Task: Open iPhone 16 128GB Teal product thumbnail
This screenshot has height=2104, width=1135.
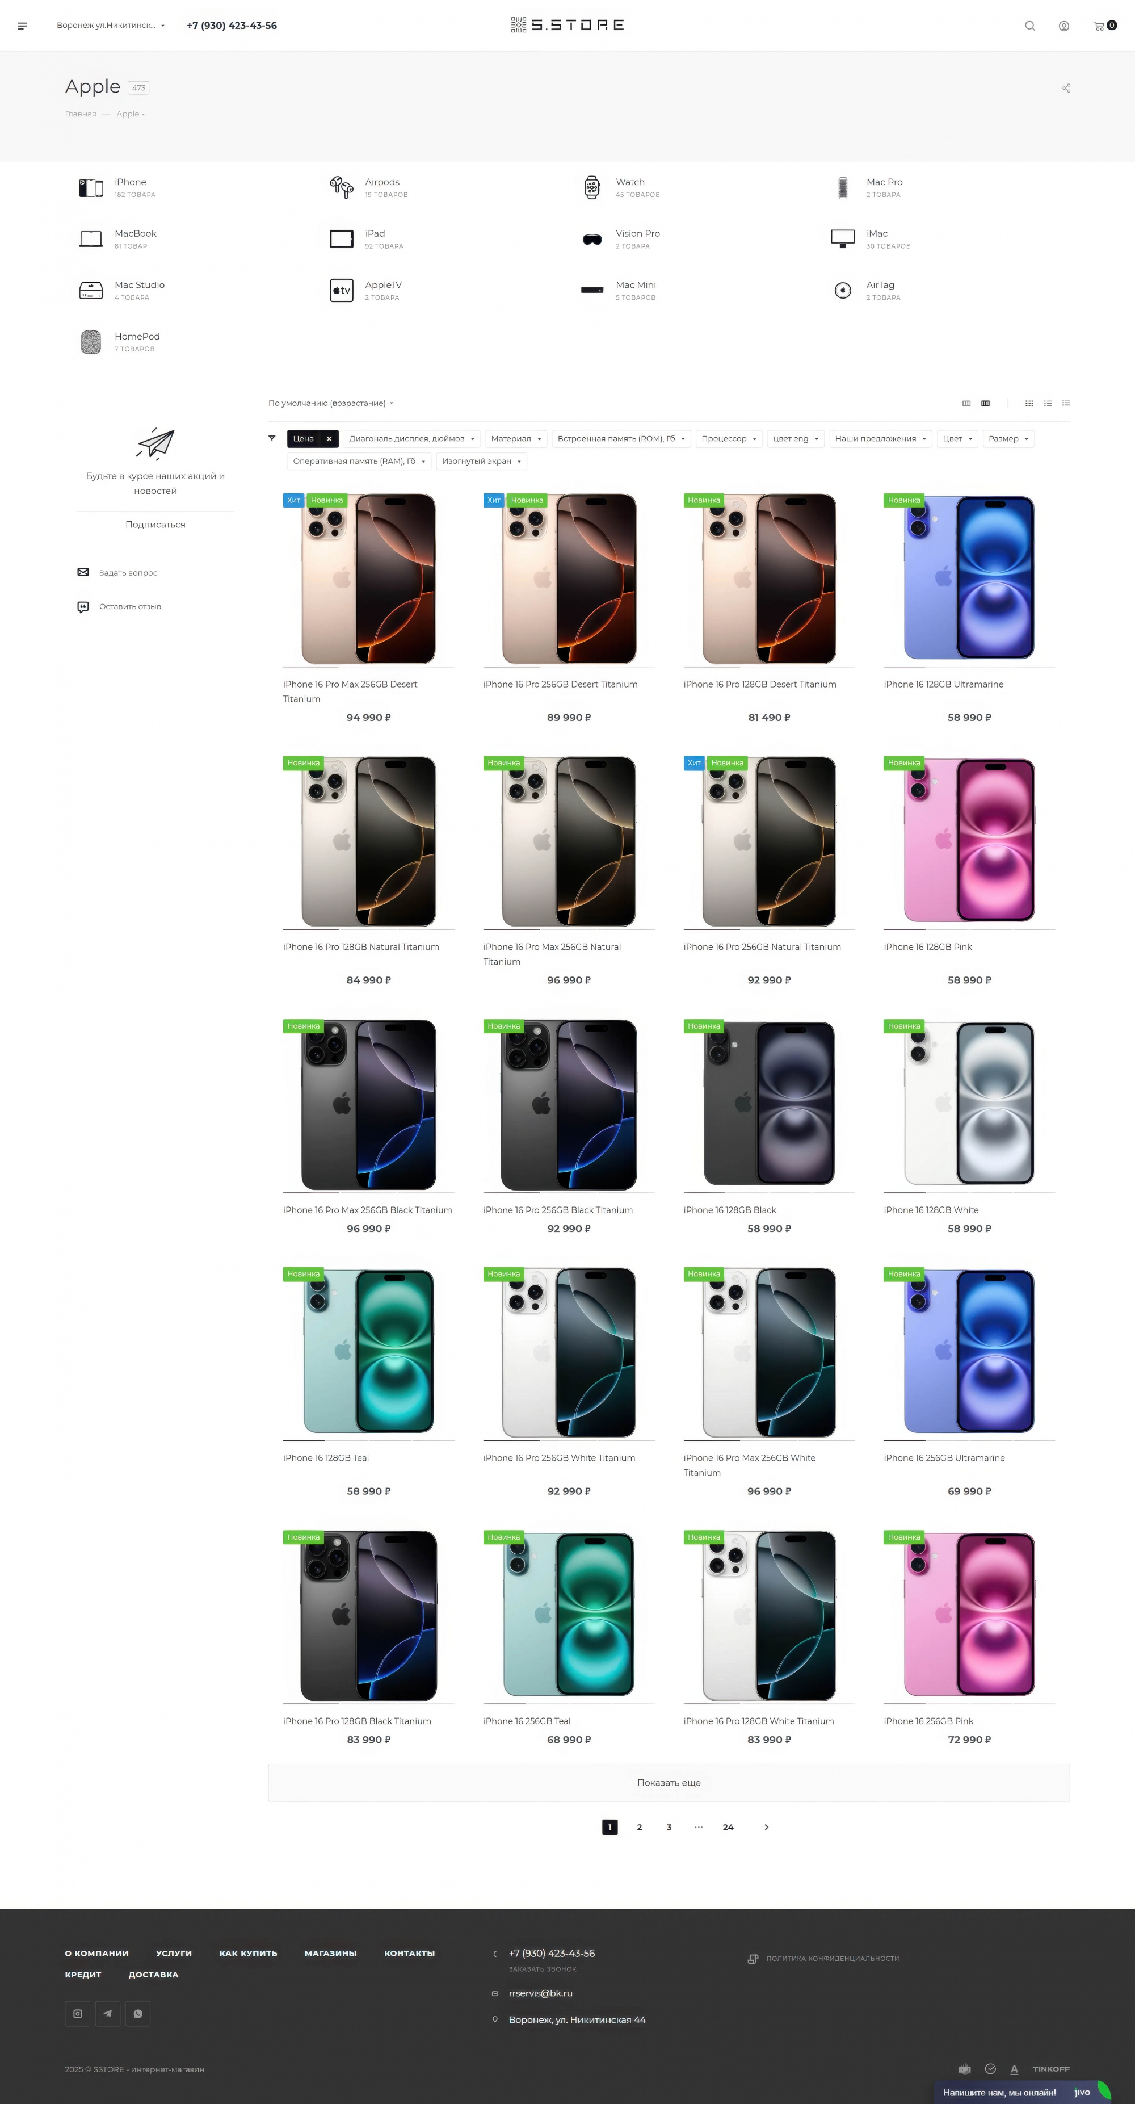Action: (x=368, y=1352)
